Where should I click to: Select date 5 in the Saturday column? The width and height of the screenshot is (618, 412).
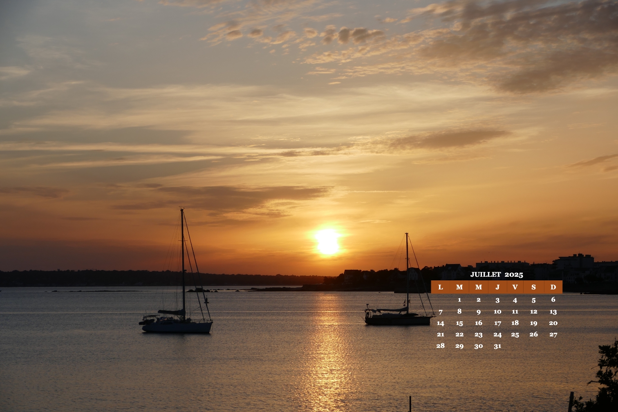pos(533,300)
